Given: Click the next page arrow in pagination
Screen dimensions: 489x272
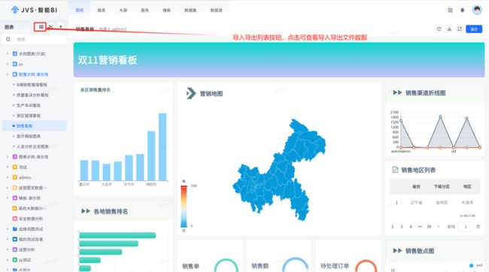Looking at the screenshot, I should click(x=439, y=226).
